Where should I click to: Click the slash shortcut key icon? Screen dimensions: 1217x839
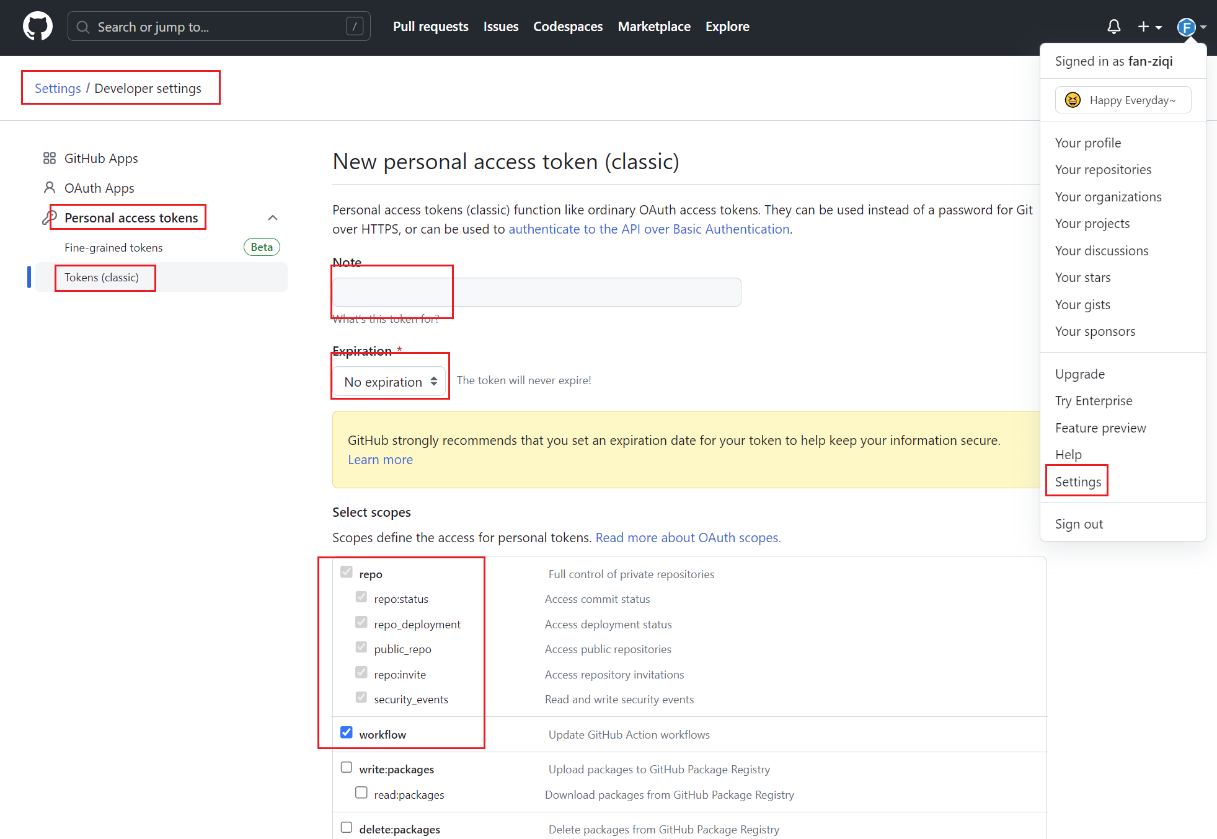point(354,27)
